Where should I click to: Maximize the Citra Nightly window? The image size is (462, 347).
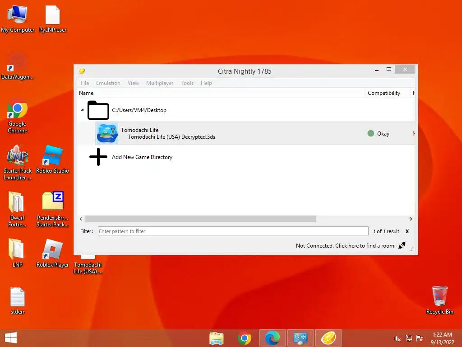tap(388, 69)
